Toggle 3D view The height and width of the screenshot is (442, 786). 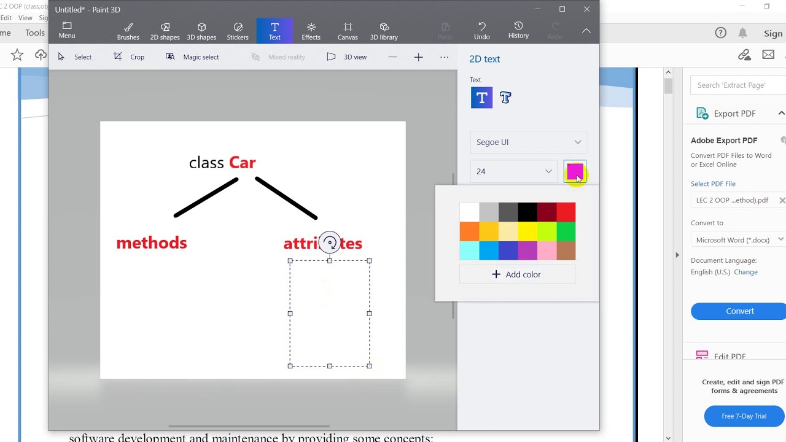[x=347, y=57]
